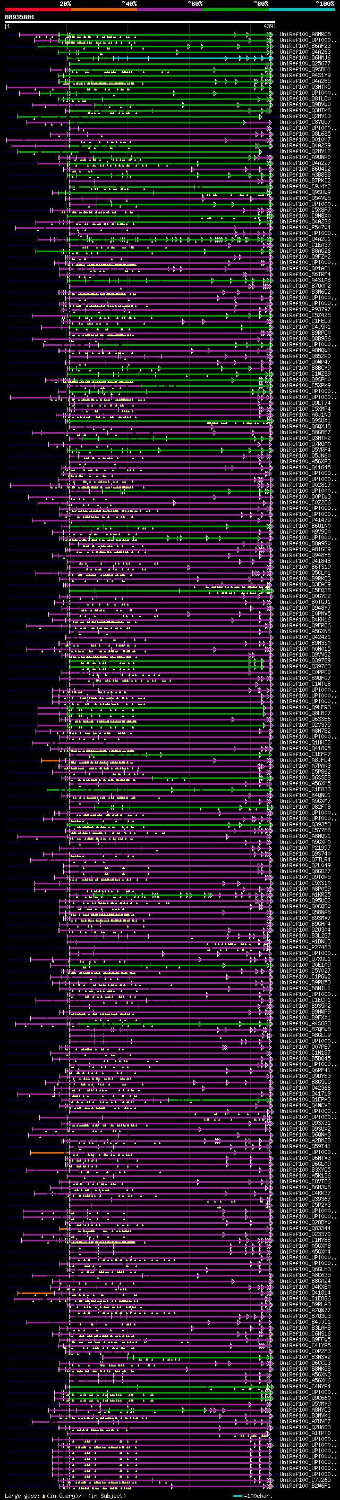Select UniRef100_P93797 label
Viewport: 340px width, 1500px height.
(305, 309)
